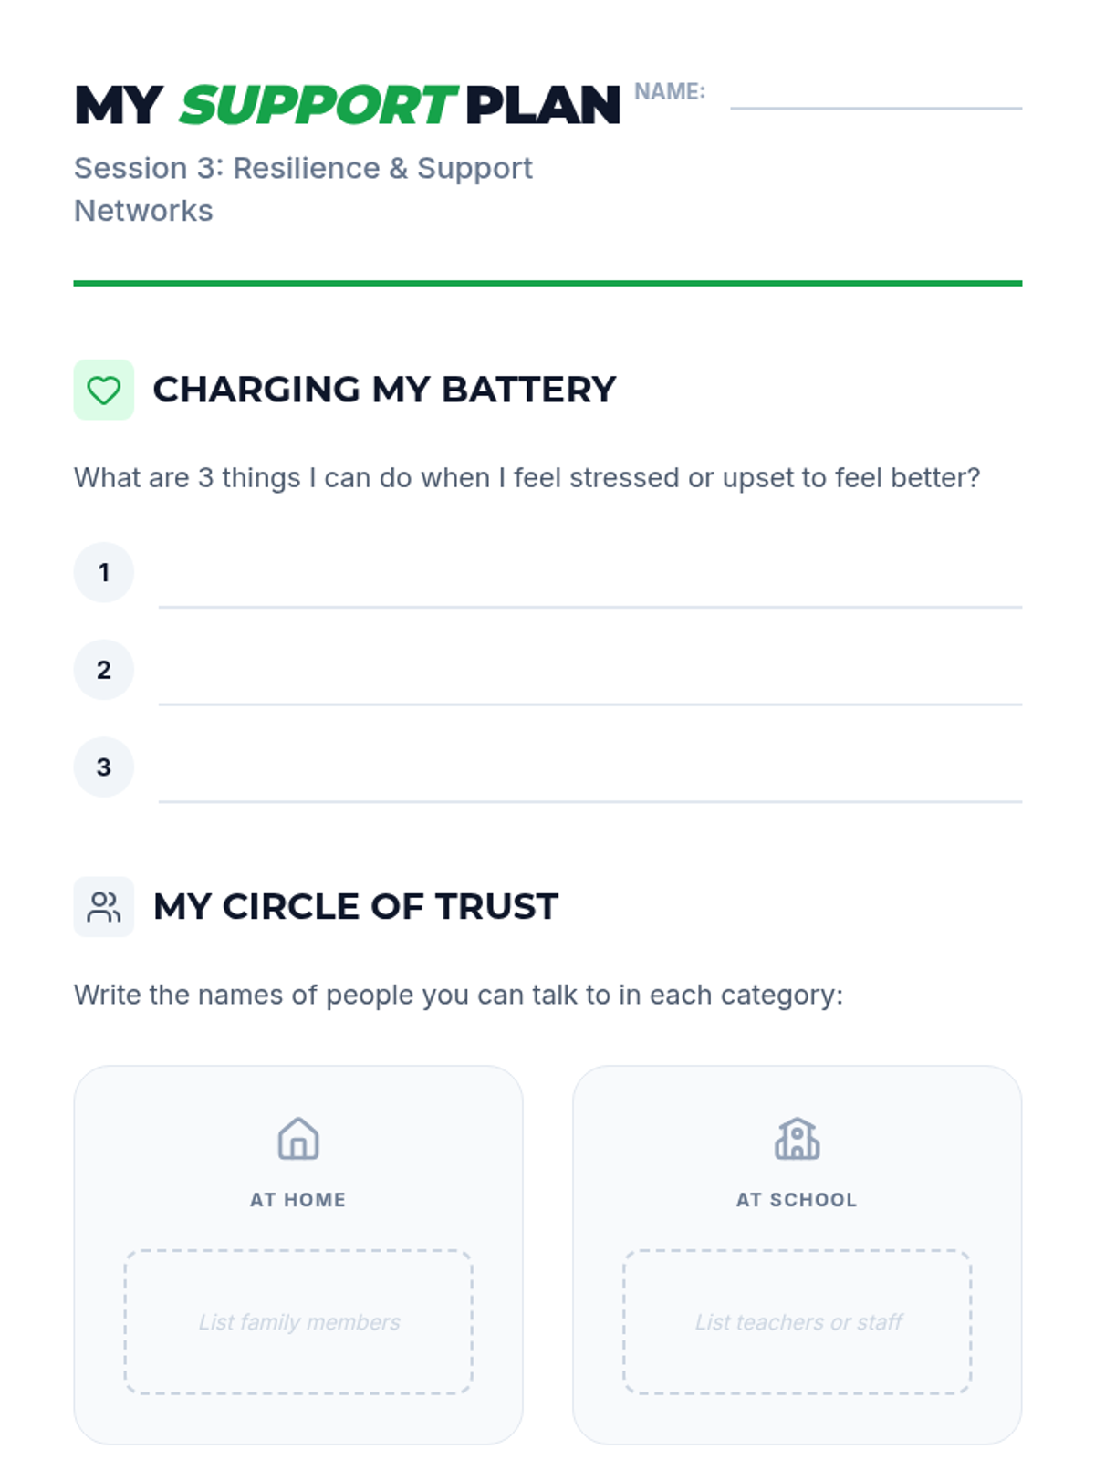
Task: Click the question about feeling stressed
Action: [527, 477]
